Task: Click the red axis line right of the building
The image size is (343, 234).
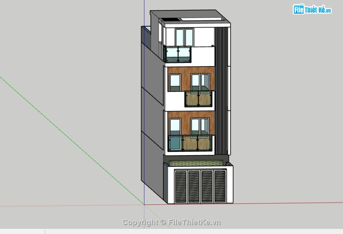Action: pos(288,203)
